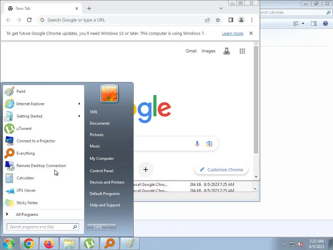Open Chrome three-dot menu
333x250 pixels.
(x=252, y=20)
